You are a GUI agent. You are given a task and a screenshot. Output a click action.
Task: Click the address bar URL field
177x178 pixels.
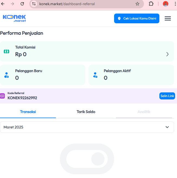point(86,4)
